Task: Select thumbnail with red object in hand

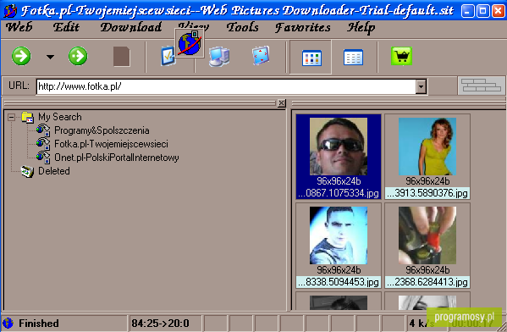Action: point(427,235)
